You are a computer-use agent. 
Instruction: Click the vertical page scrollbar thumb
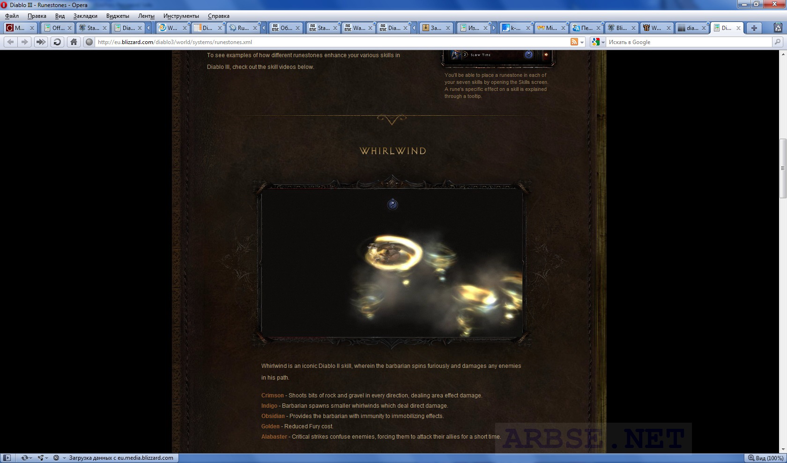[783, 168]
